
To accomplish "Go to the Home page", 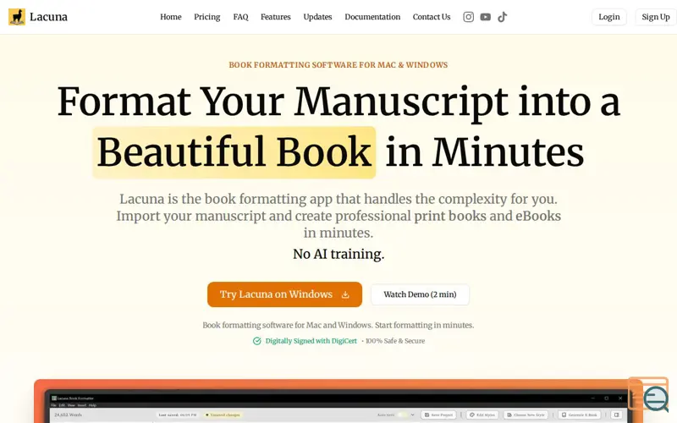I will 171,17.
